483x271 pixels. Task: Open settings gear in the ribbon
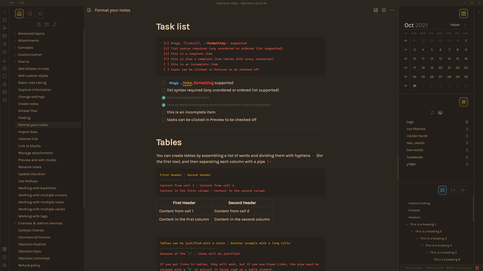(5, 265)
